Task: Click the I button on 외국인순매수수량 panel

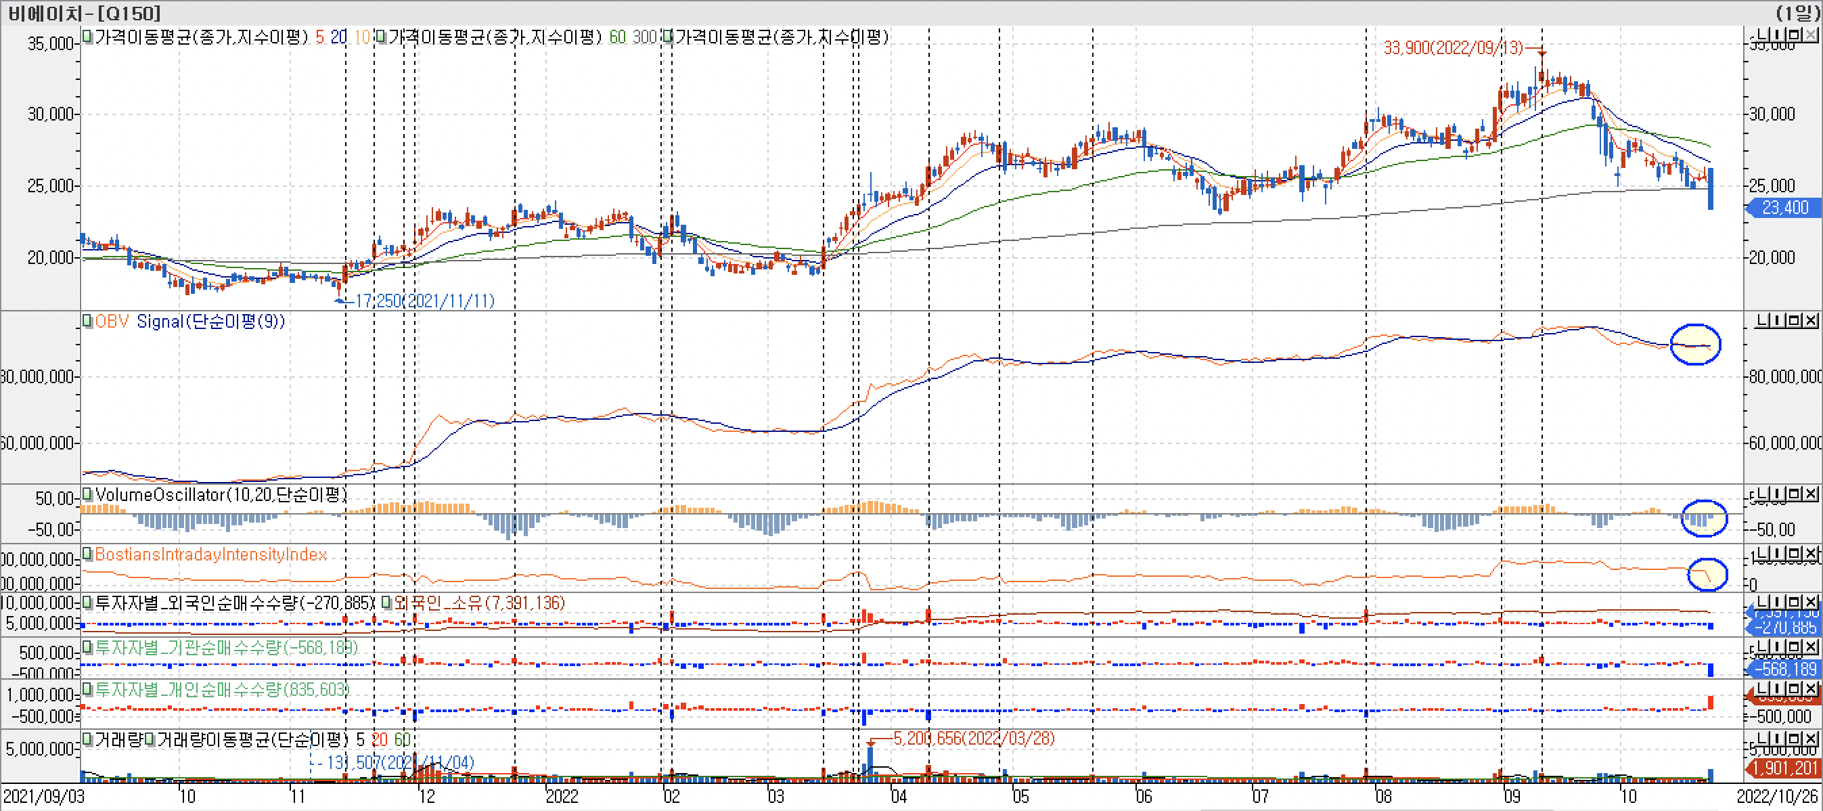Action: coord(1778,602)
